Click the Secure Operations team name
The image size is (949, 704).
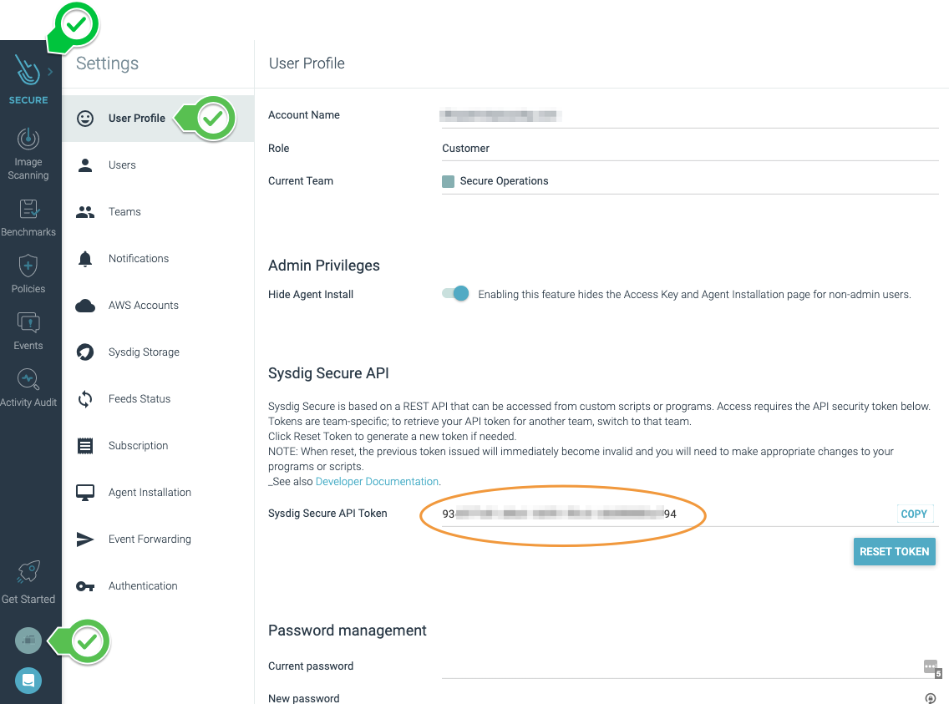point(504,181)
